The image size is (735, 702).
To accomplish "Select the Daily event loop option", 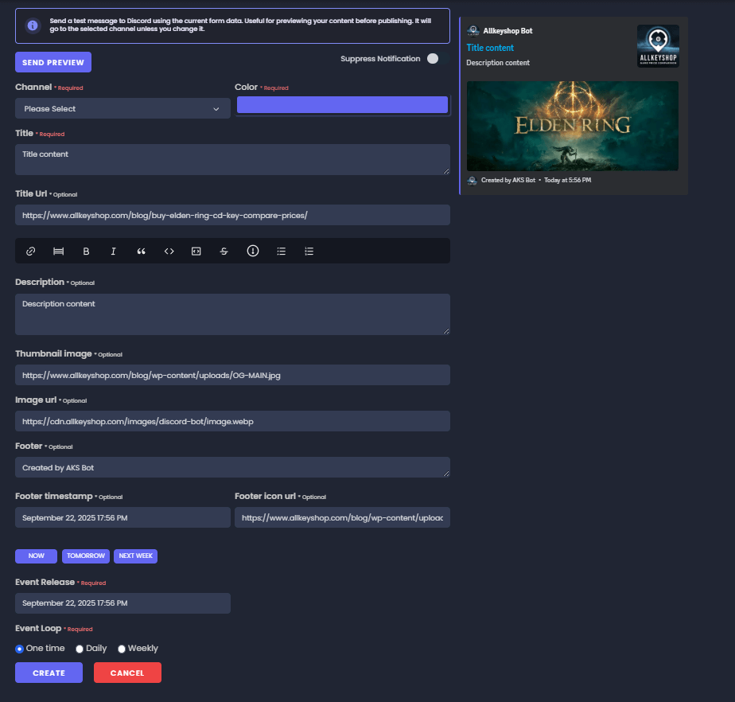I will (80, 649).
